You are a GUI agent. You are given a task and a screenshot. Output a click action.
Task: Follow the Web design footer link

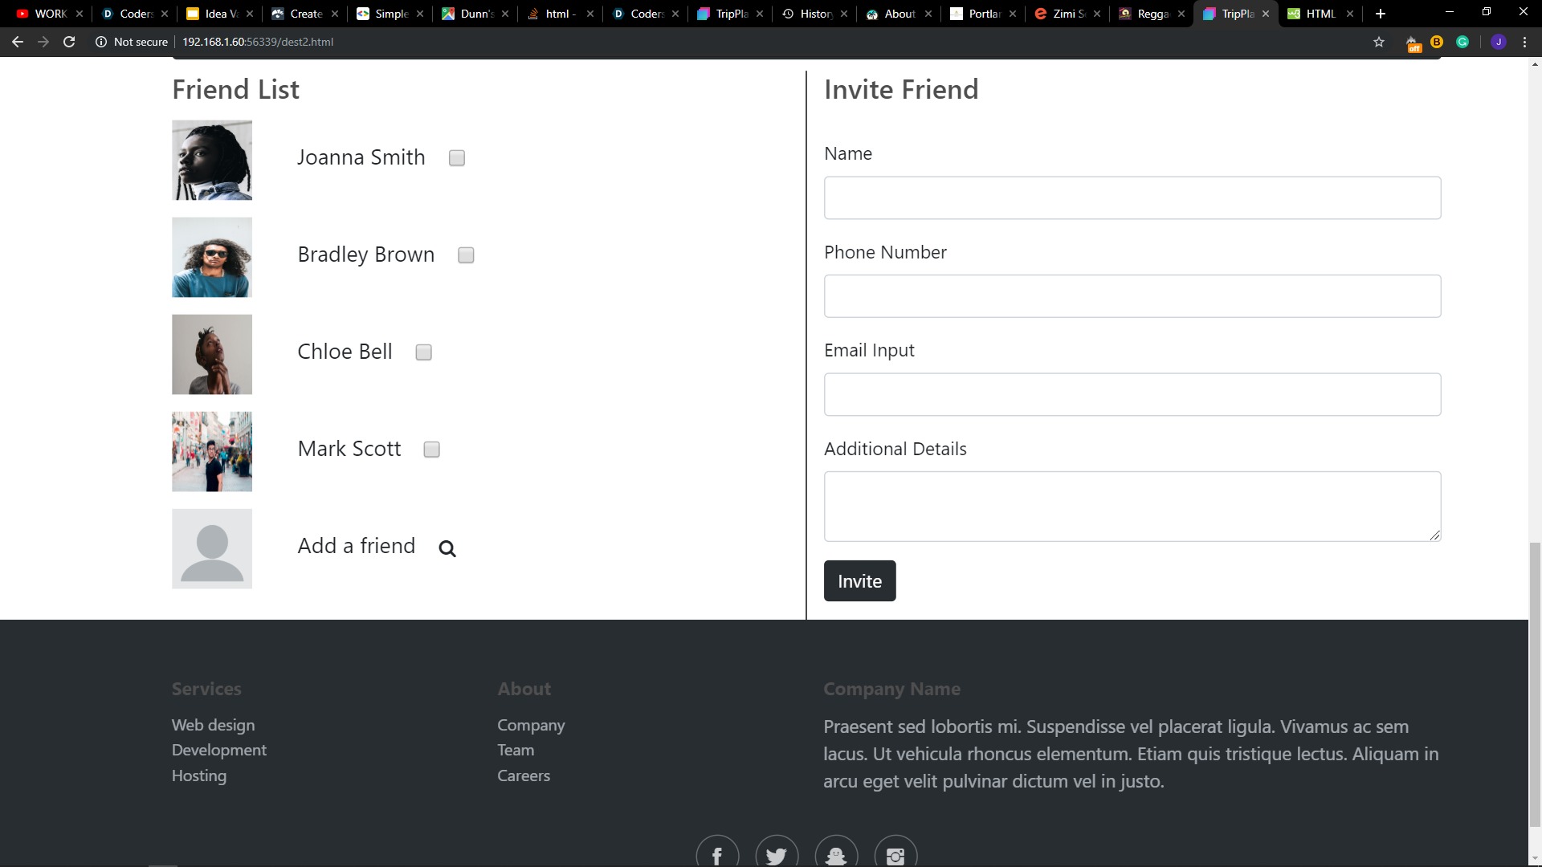click(x=213, y=725)
